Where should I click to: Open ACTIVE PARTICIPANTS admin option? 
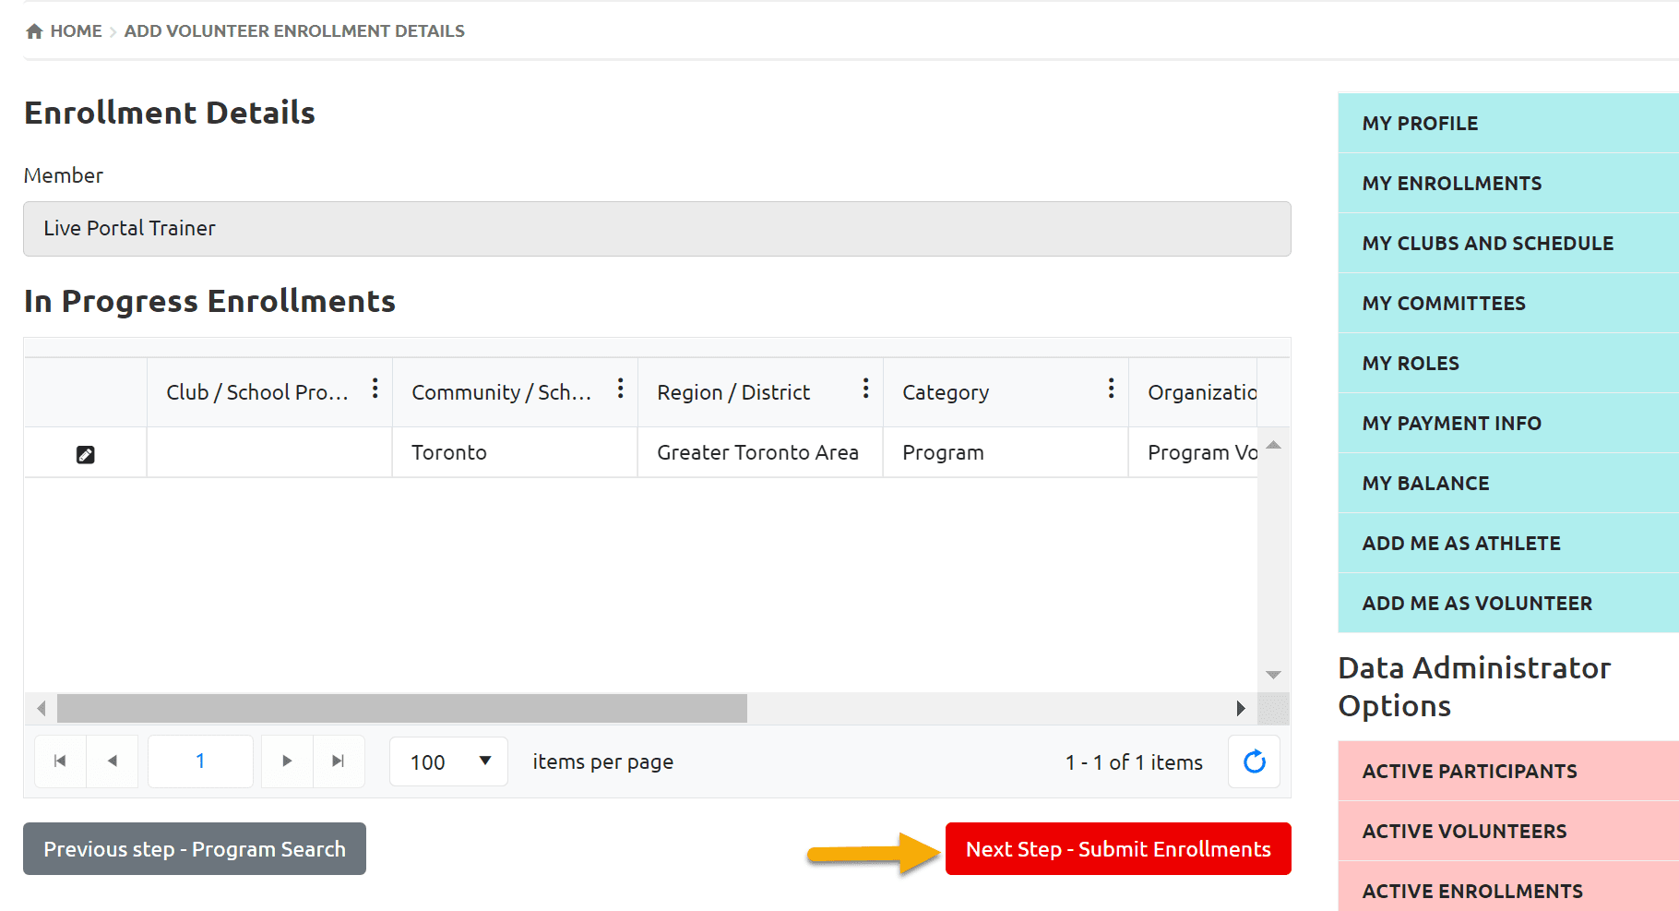coord(1508,771)
